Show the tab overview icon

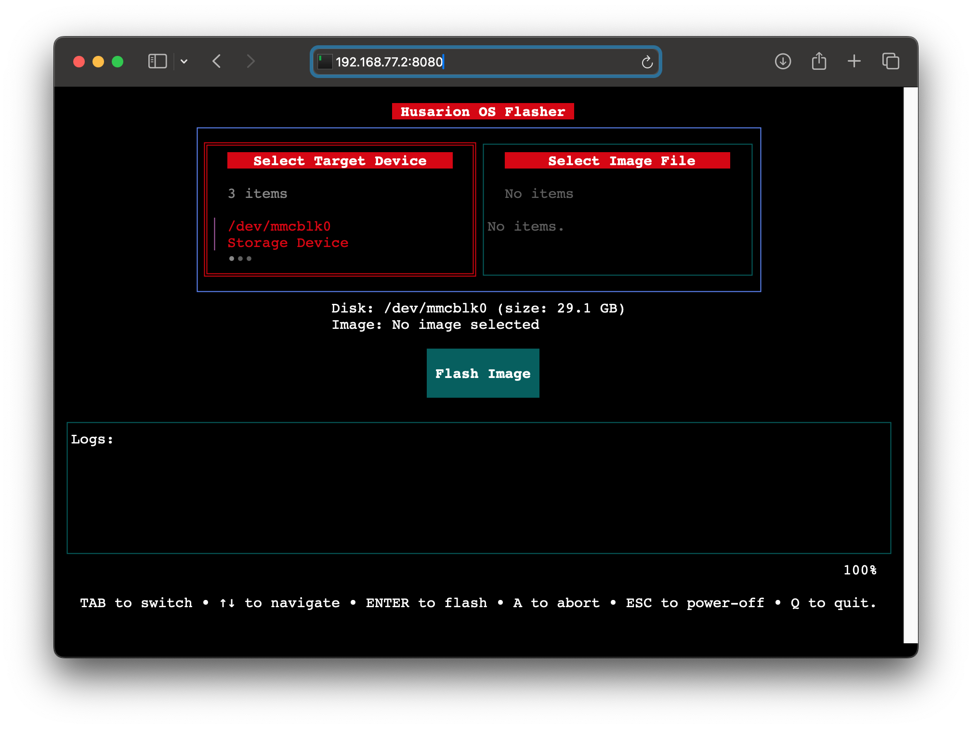(891, 61)
